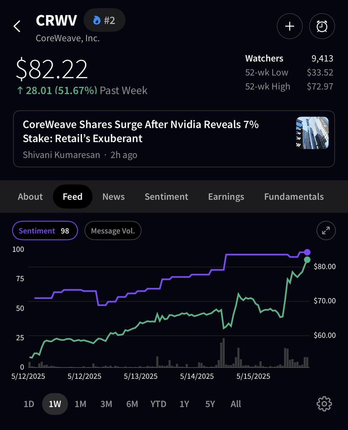Viewport: 348px width, 430px height.
Task: Tap the $70.00 price axis label
Action: tap(325, 301)
